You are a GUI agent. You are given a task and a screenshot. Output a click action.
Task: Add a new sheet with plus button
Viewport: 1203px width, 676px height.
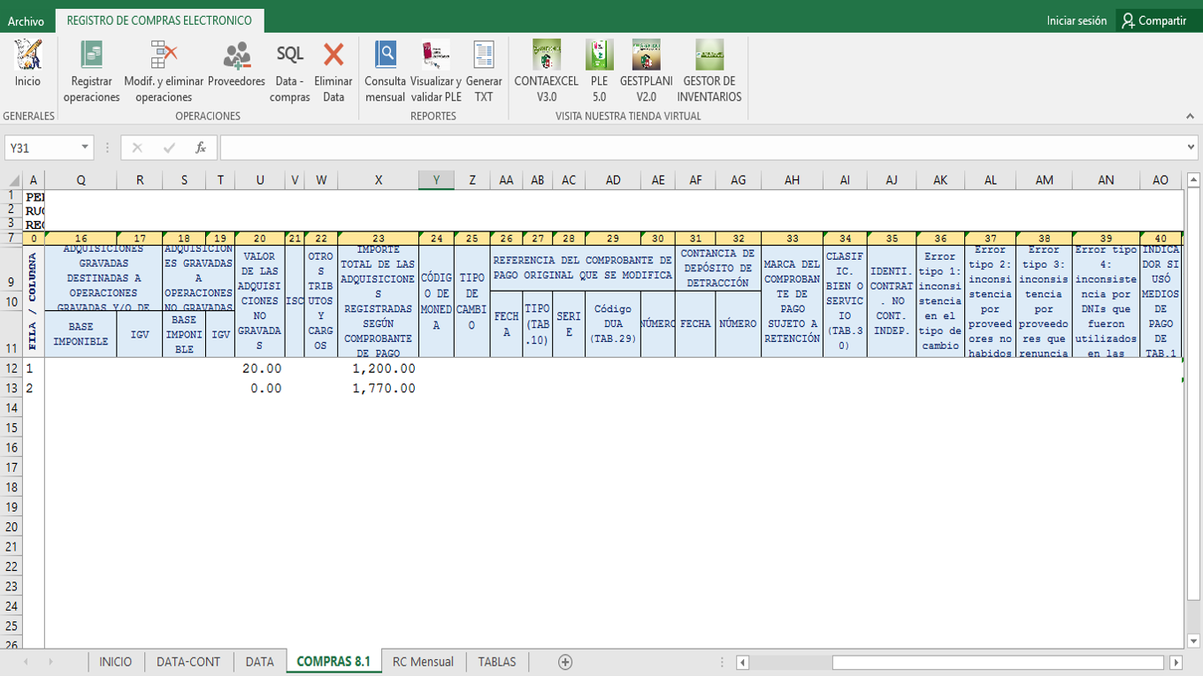pyautogui.click(x=565, y=662)
